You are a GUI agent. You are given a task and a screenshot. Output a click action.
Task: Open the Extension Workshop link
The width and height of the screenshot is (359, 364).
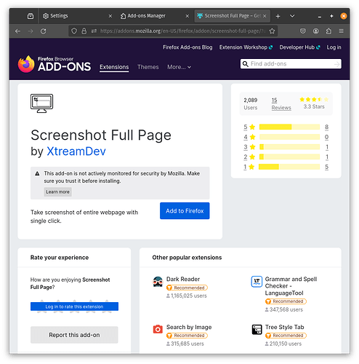[246, 47]
